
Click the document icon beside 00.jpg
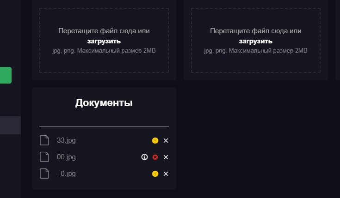tap(44, 157)
